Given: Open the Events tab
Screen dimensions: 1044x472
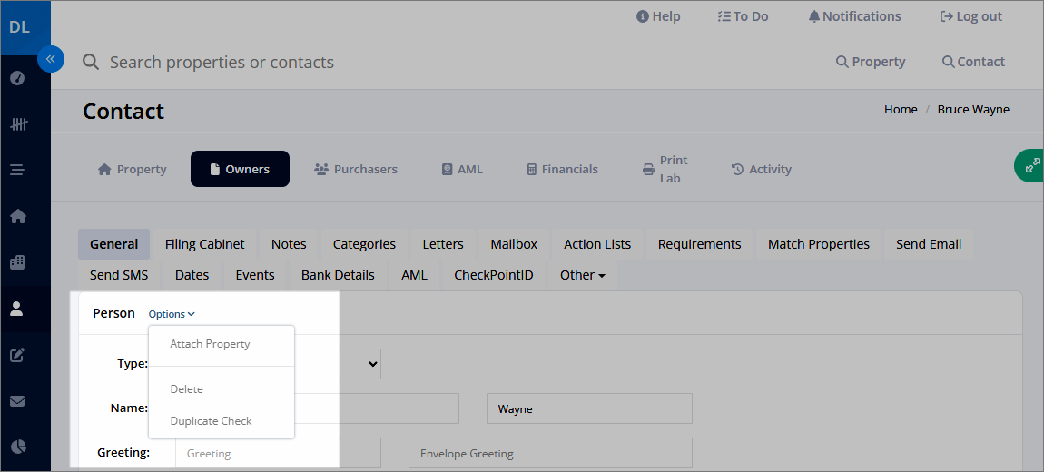Looking at the screenshot, I should 255,275.
